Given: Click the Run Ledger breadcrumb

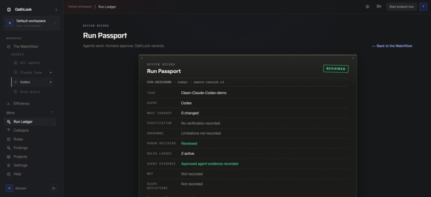Looking at the screenshot, I should (x=107, y=7).
